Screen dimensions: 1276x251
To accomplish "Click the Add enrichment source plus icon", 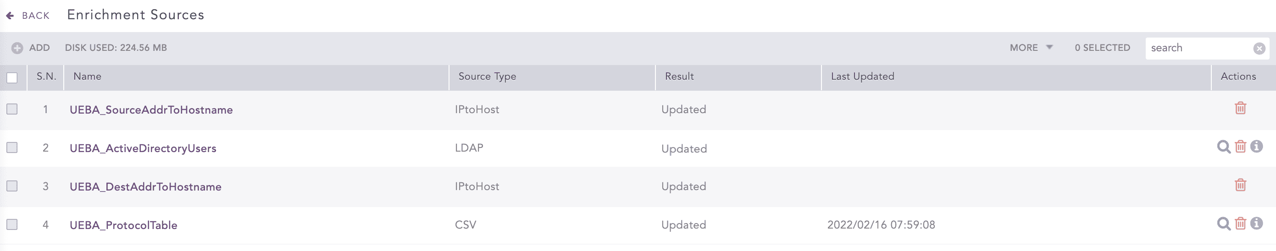I will pyautogui.click(x=17, y=48).
